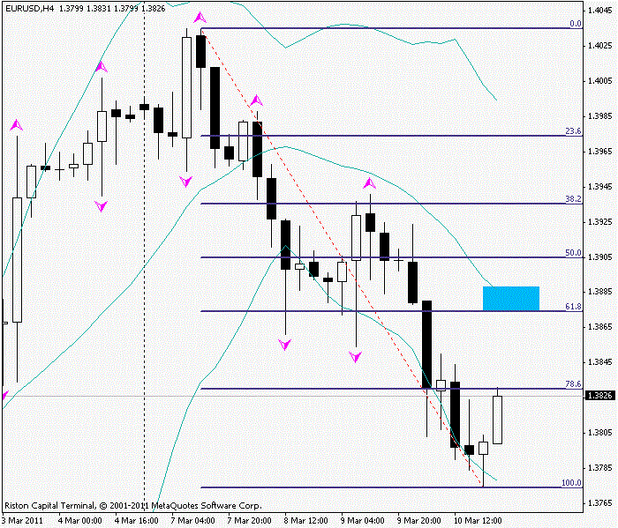Click the 1.3945 price axis label

tap(599, 187)
